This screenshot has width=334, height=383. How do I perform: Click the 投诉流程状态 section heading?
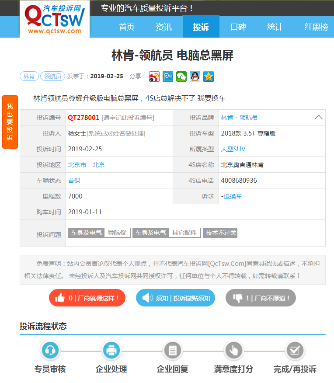(x=43, y=326)
